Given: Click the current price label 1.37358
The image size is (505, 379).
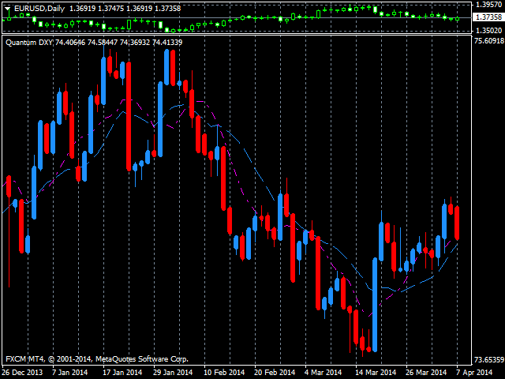Looking at the screenshot, I should (488, 17).
